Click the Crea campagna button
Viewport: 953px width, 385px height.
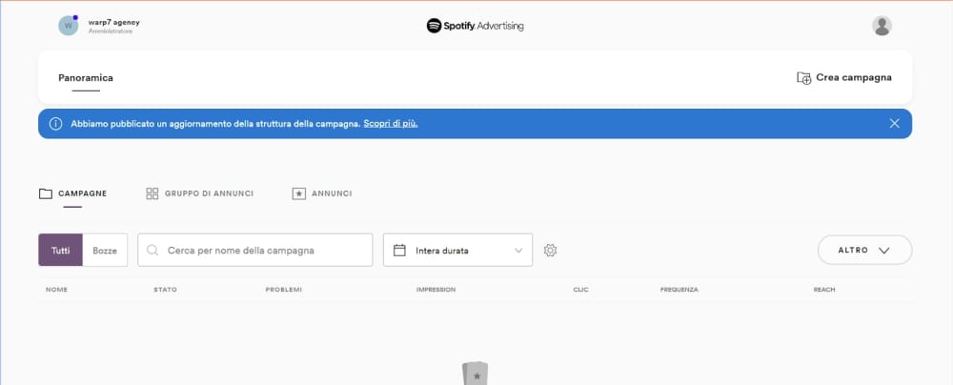(x=844, y=78)
